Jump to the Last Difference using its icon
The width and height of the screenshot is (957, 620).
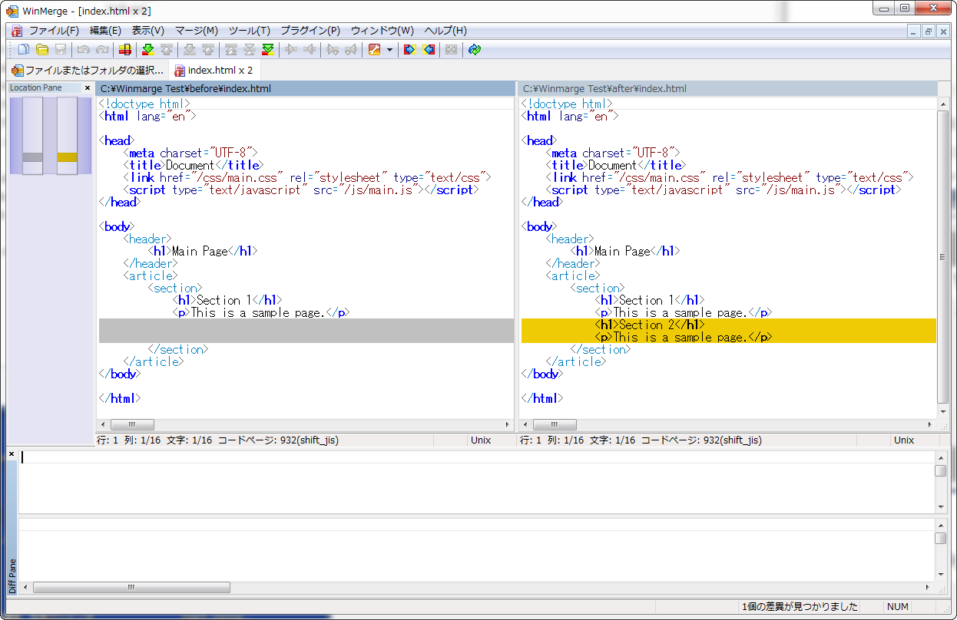(268, 49)
